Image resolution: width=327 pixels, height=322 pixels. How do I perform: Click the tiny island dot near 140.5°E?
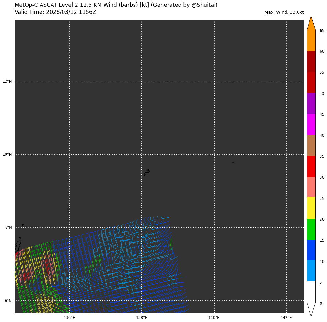tap(233, 163)
